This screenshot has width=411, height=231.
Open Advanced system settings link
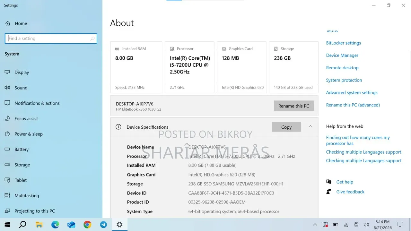point(352,93)
